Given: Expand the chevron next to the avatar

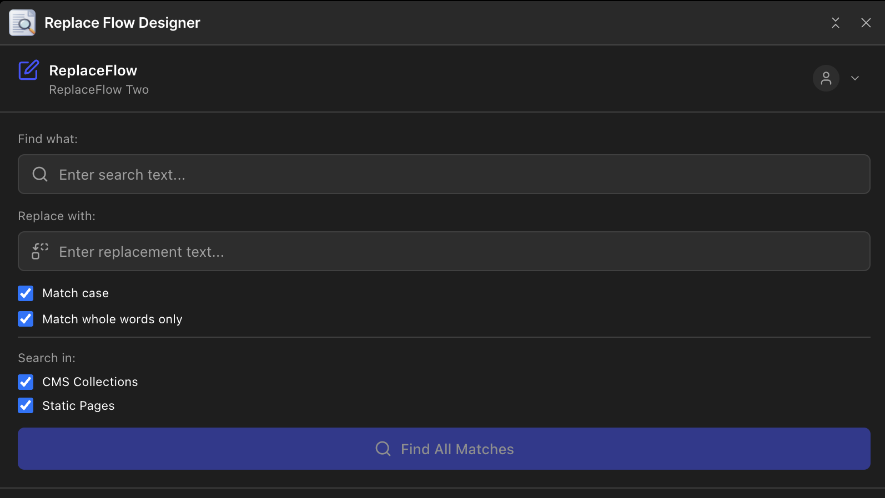Looking at the screenshot, I should coord(854,78).
